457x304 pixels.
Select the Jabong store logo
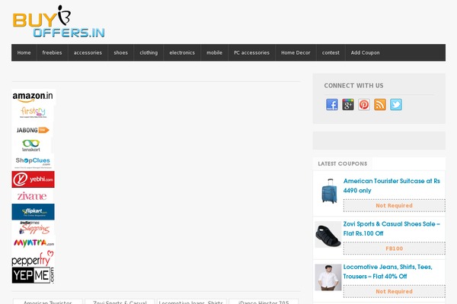click(33, 130)
